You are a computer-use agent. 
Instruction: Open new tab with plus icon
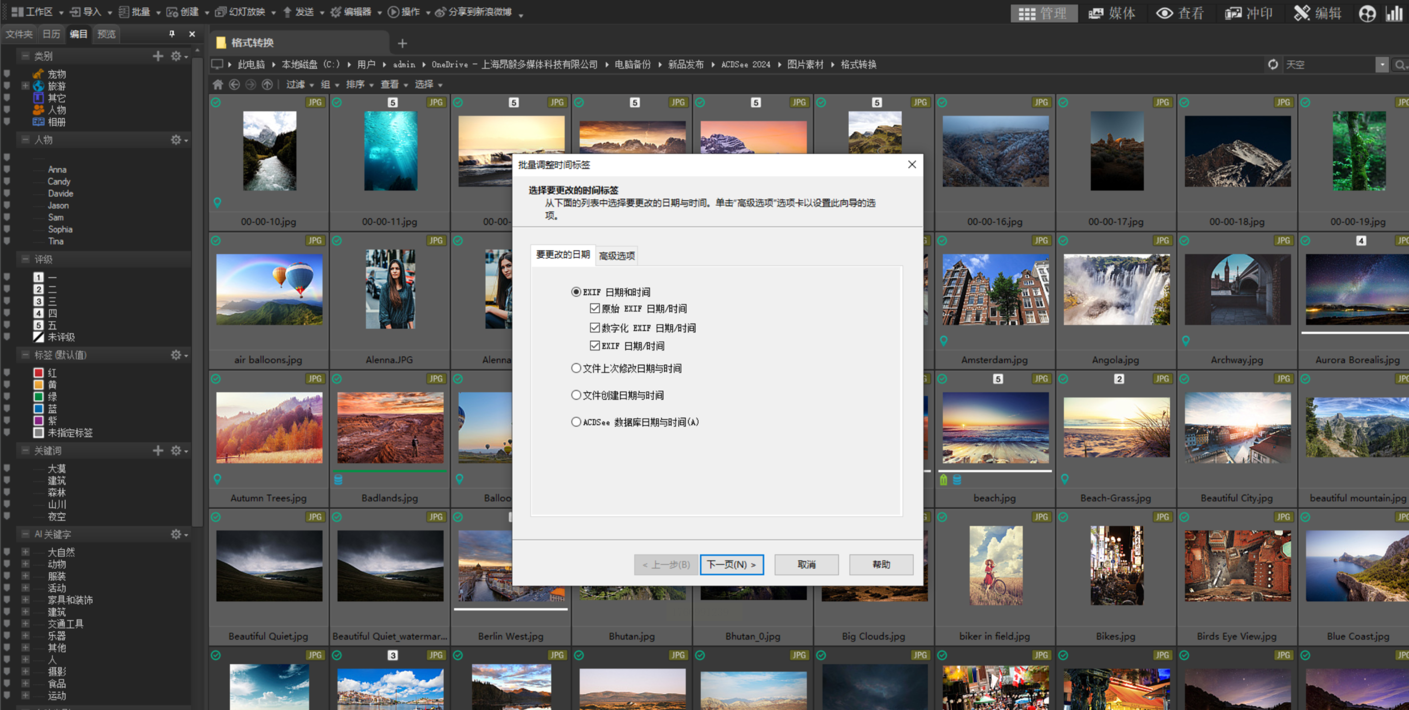[402, 43]
